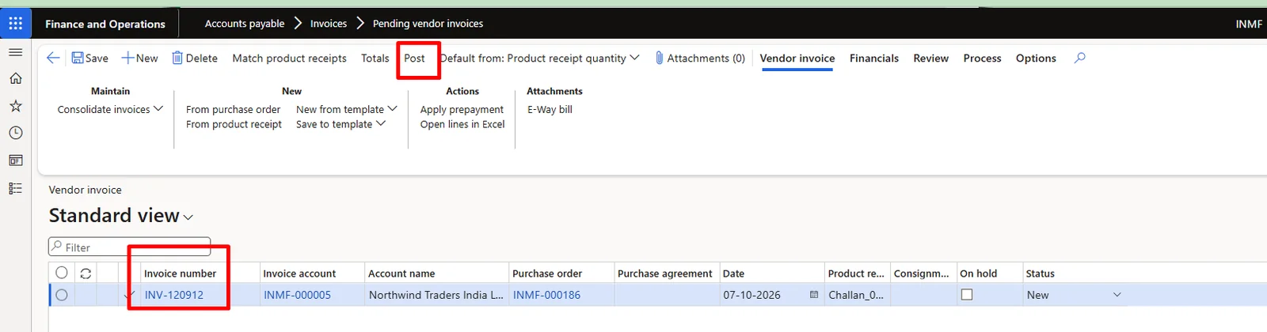Switch to the Process tab

click(x=982, y=58)
